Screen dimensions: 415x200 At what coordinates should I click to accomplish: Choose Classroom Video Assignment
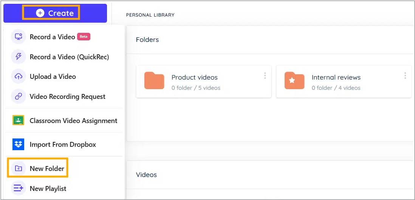tap(73, 121)
